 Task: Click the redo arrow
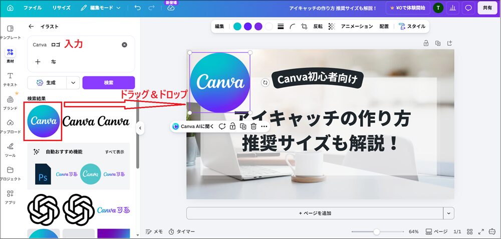(152, 8)
